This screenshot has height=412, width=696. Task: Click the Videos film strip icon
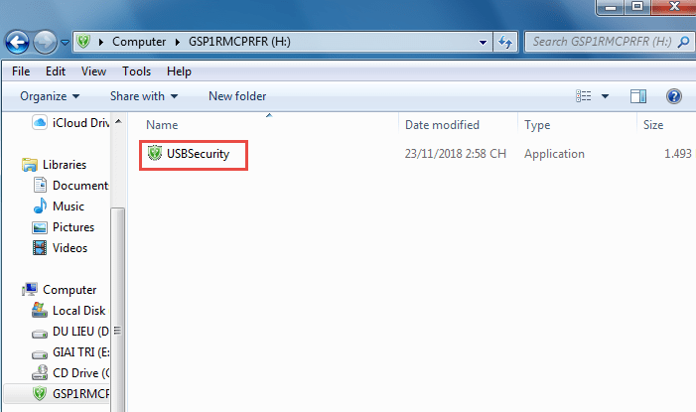coord(40,248)
